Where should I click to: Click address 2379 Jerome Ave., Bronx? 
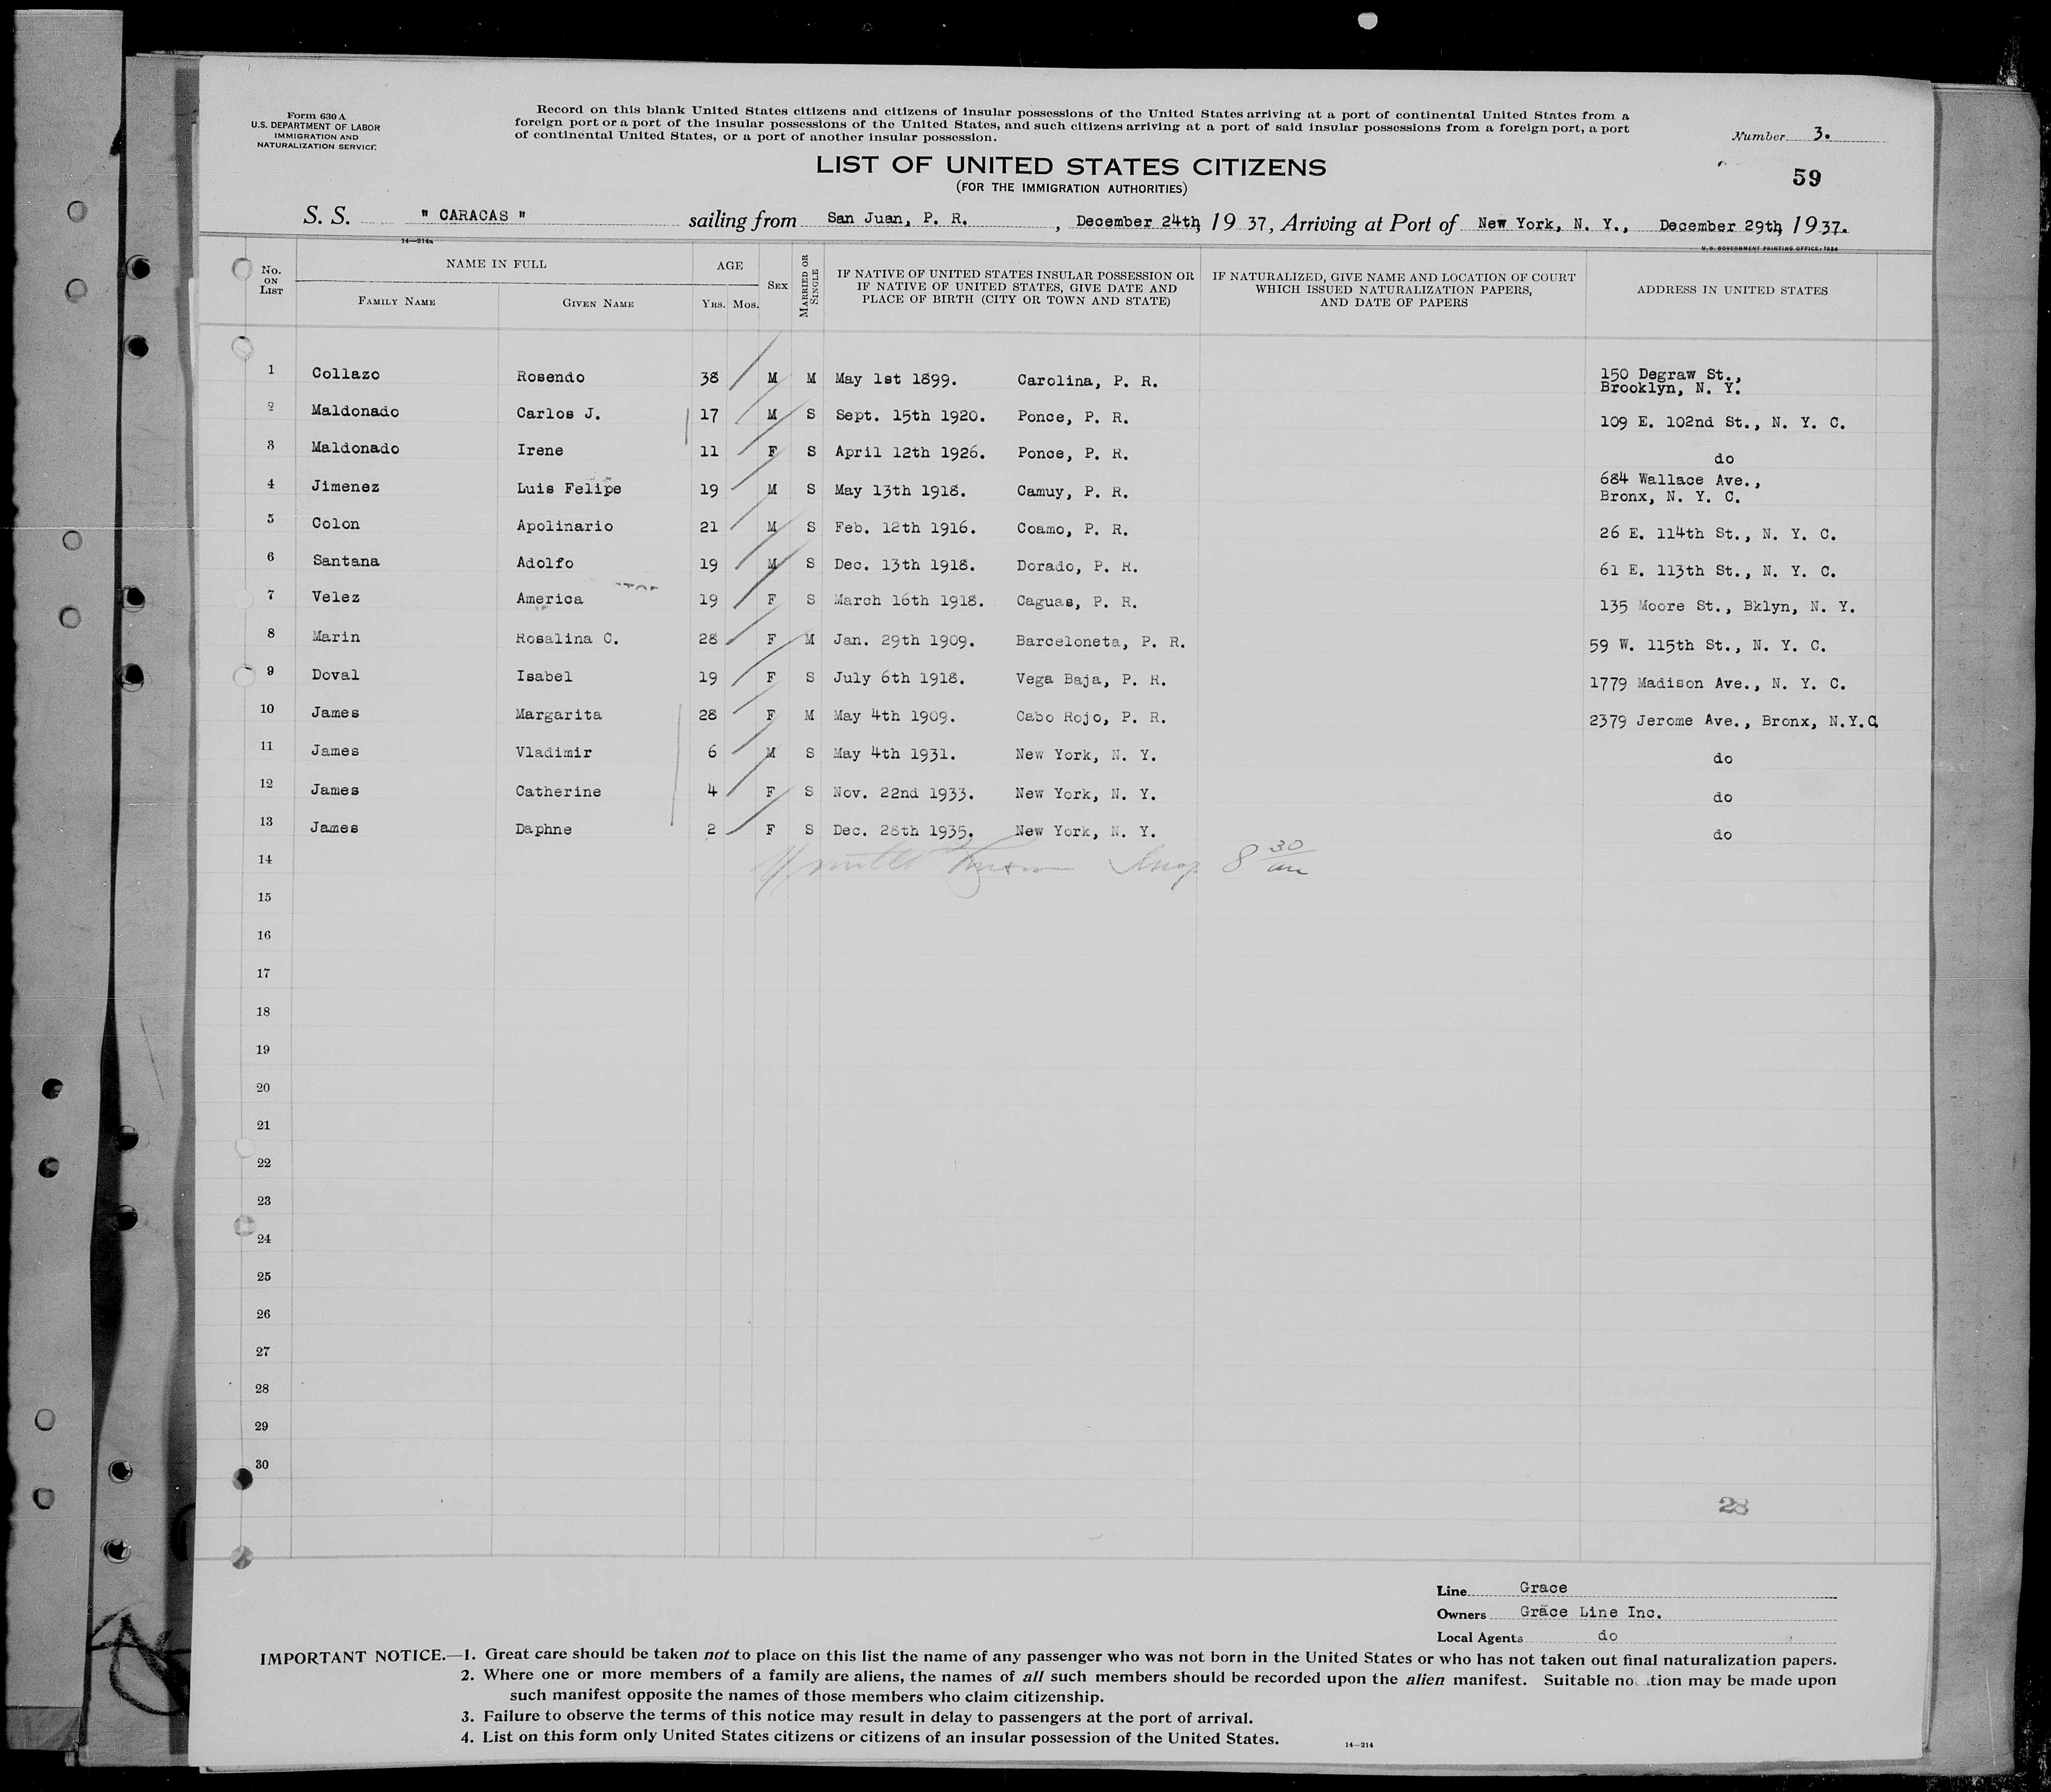[x=1731, y=721]
